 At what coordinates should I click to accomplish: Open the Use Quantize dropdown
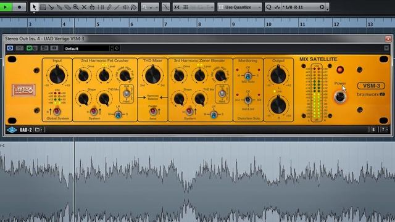pos(239,7)
